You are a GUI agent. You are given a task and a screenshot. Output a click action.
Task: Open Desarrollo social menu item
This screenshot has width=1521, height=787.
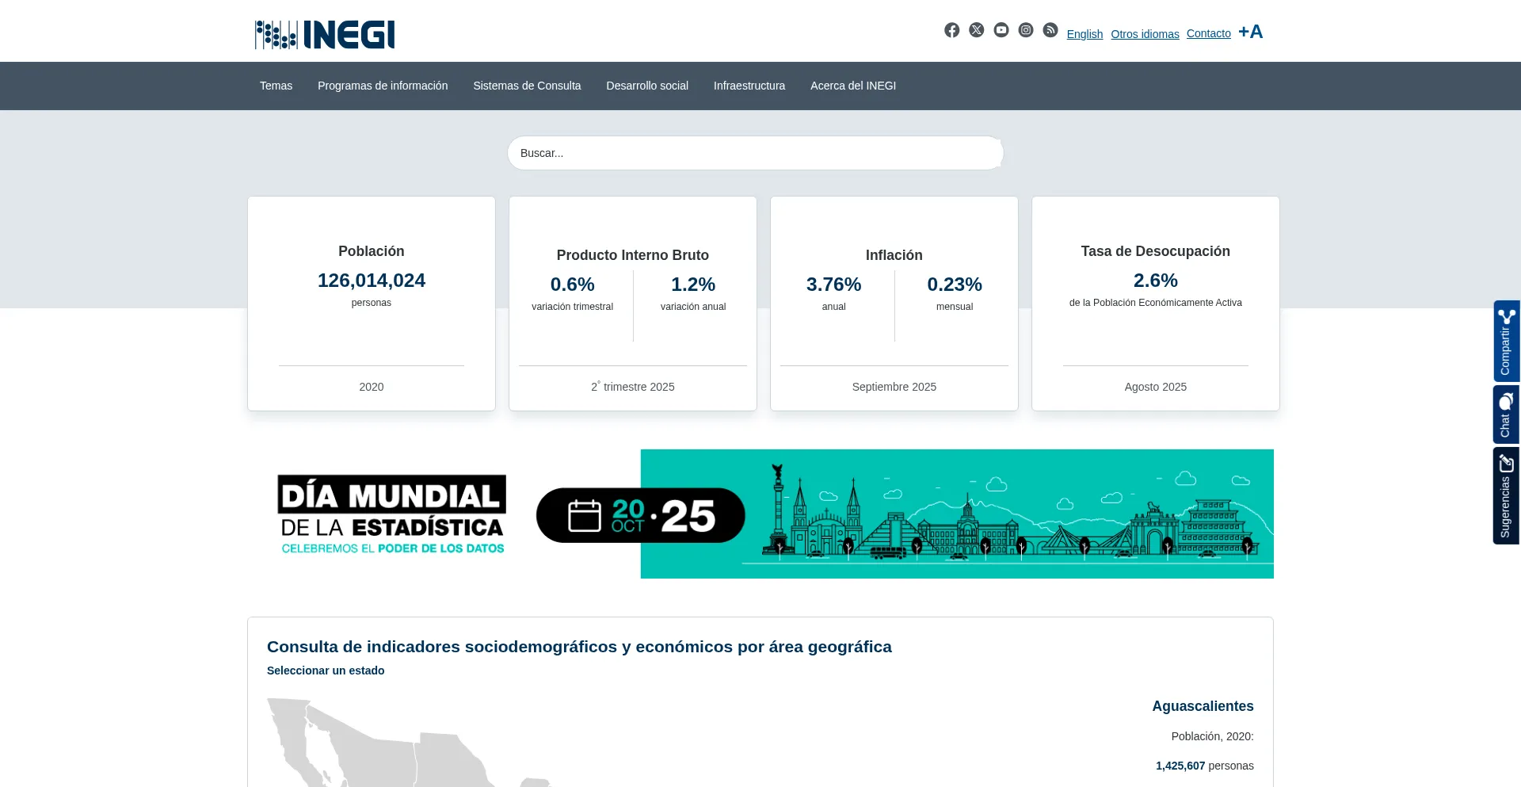(647, 86)
